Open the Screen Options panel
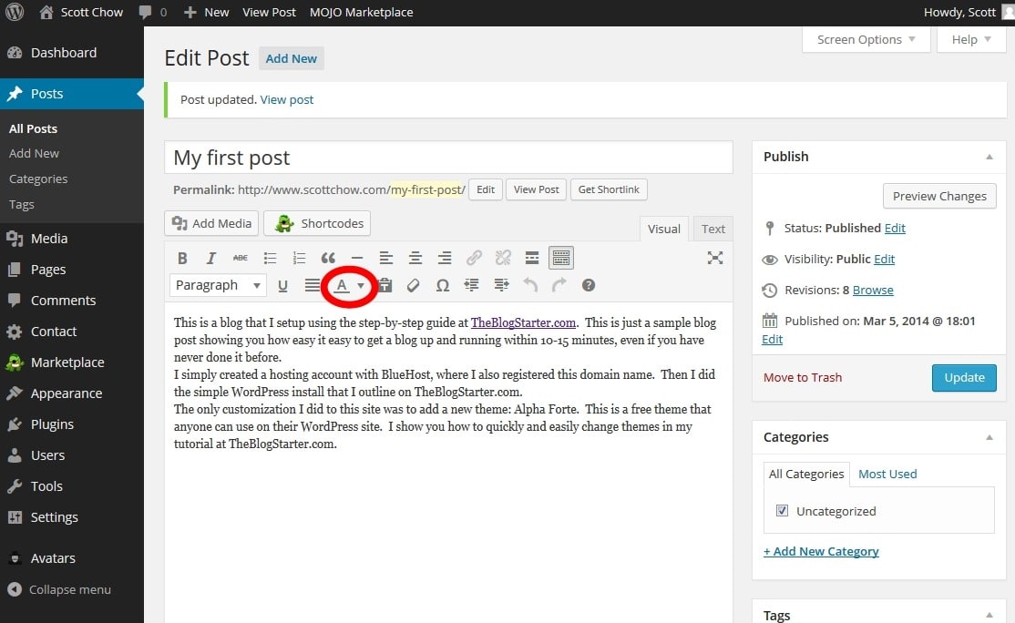 [x=860, y=39]
